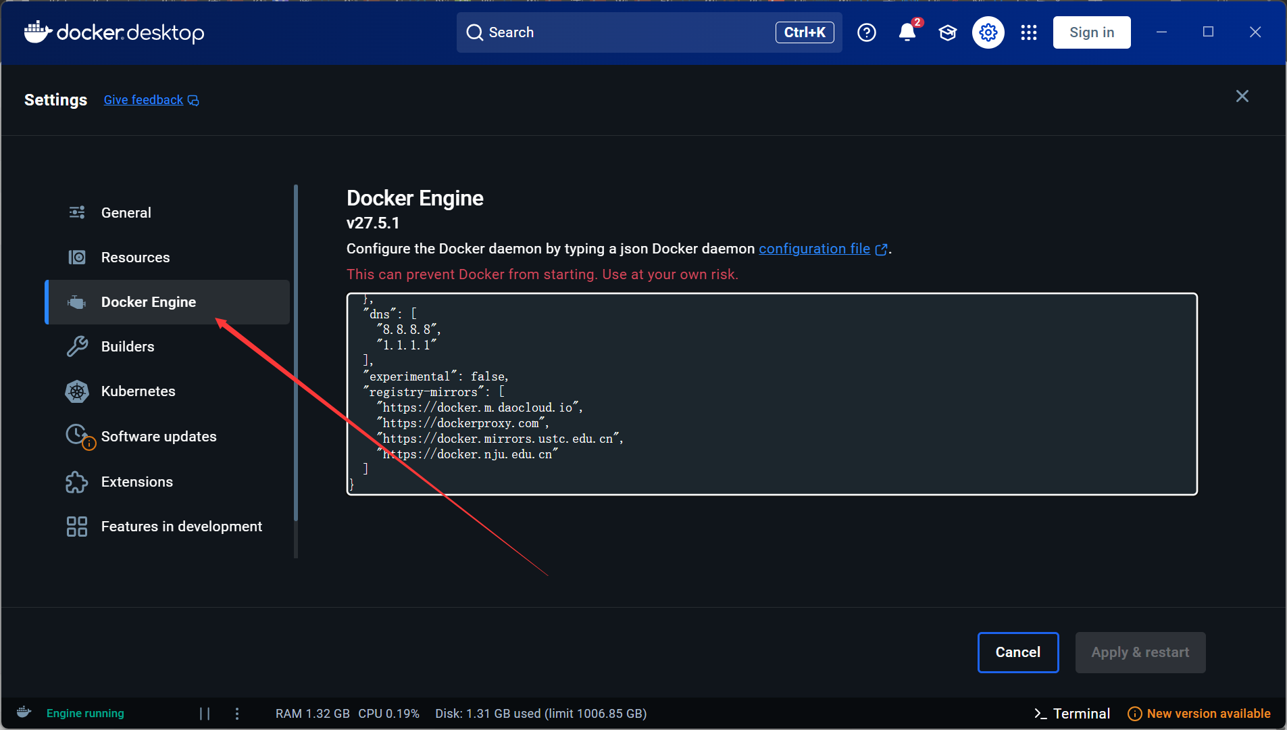Open the Extensions settings section
The width and height of the screenshot is (1287, 730).
coord(168,482)
